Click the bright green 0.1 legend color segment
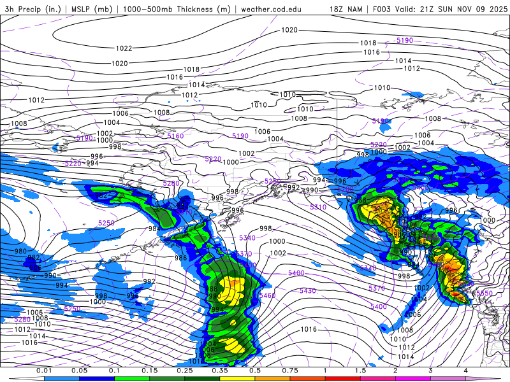This screenshot has height=382, width=510. (x=132, y=379)
